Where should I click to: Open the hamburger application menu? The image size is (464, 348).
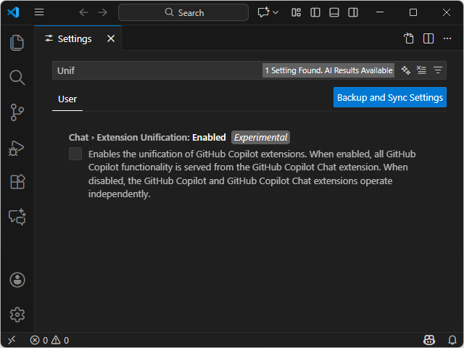[x=39, y=12]
